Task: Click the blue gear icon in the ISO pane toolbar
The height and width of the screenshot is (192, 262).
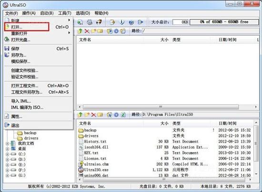Action: point(116,31)
